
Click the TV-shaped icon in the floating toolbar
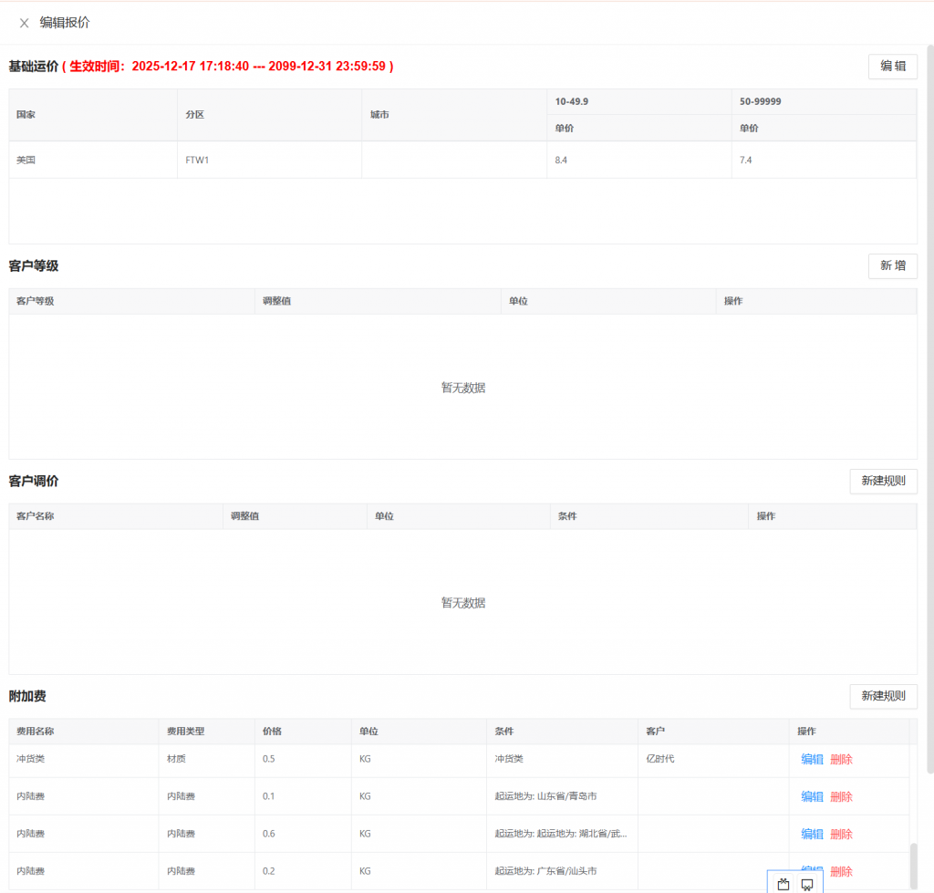(x=784, y=883)
